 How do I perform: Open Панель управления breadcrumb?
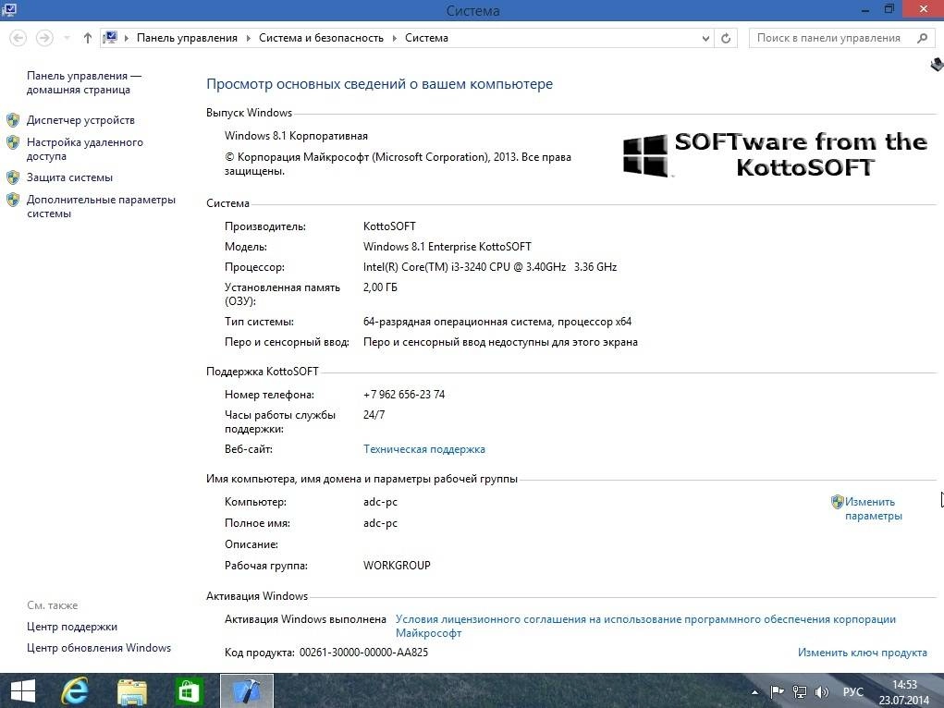tap(187, 38)
